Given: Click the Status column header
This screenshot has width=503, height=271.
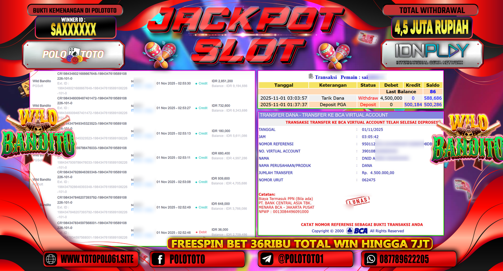Looking at the screenshot, I should point(368,85).
